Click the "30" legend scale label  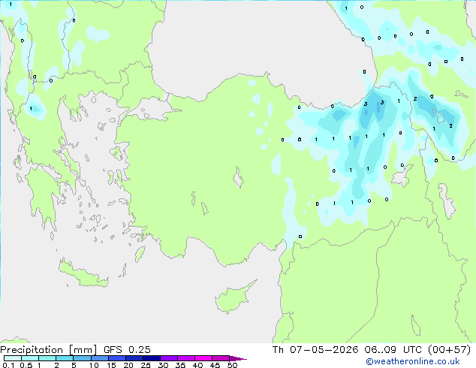click(x=164, y=365)
